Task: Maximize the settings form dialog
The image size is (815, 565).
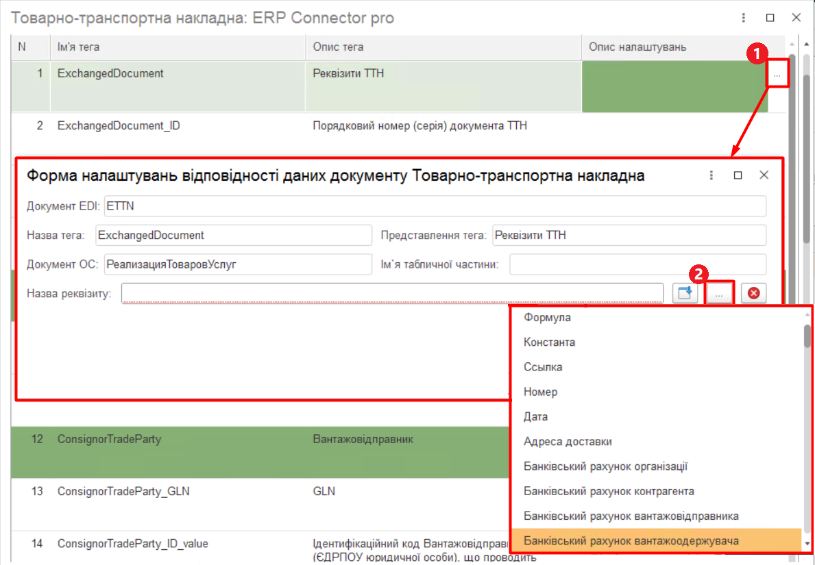Action: click(x=738, y=175)
